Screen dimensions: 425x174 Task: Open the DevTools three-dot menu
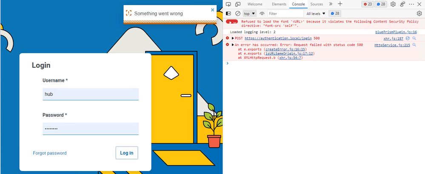[x=411, y=4]
